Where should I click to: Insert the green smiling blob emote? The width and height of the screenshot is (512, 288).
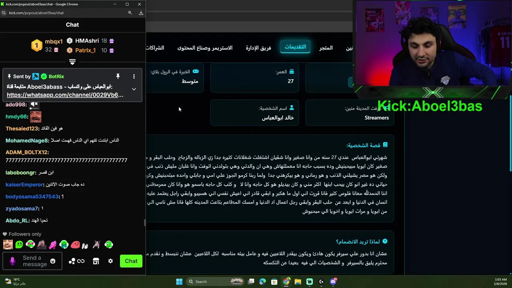(19, 244)
